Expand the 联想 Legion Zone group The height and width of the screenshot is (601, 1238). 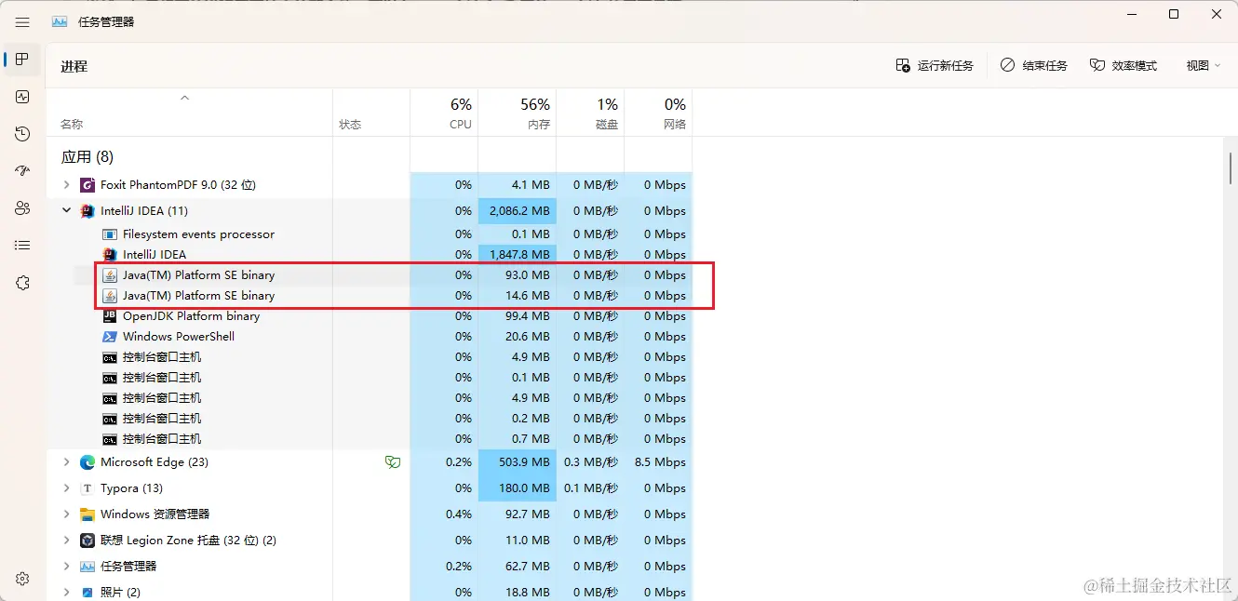coord(66,541)
